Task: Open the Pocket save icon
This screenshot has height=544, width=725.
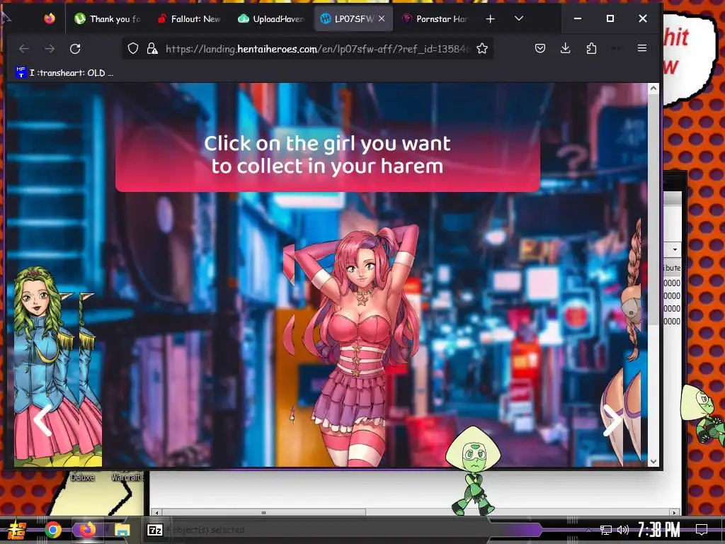Action: pos(540,48)
